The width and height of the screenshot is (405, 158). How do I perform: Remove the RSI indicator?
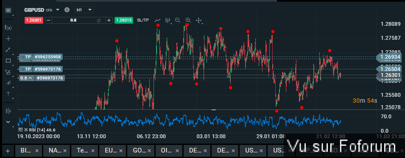(26, 130)
